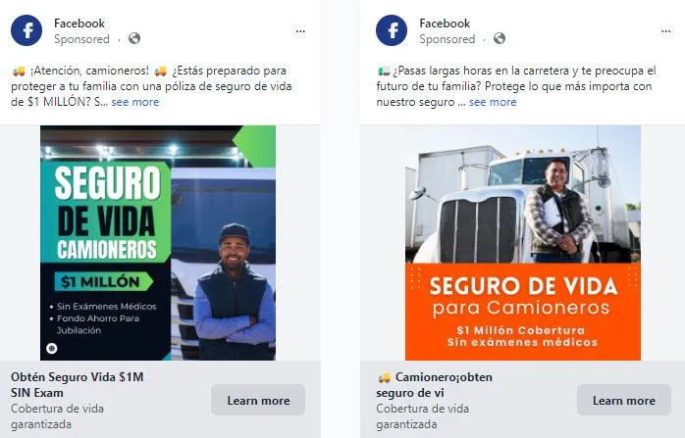Click Learn more on left ad
The height and width of the screenshot is (438, 685).
click(258, 400)
